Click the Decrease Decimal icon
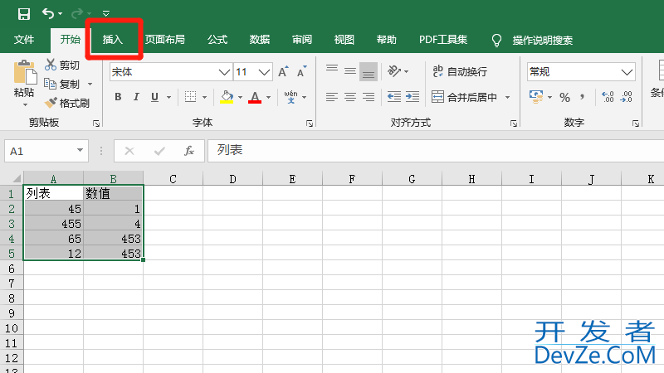 click(627, 97)
